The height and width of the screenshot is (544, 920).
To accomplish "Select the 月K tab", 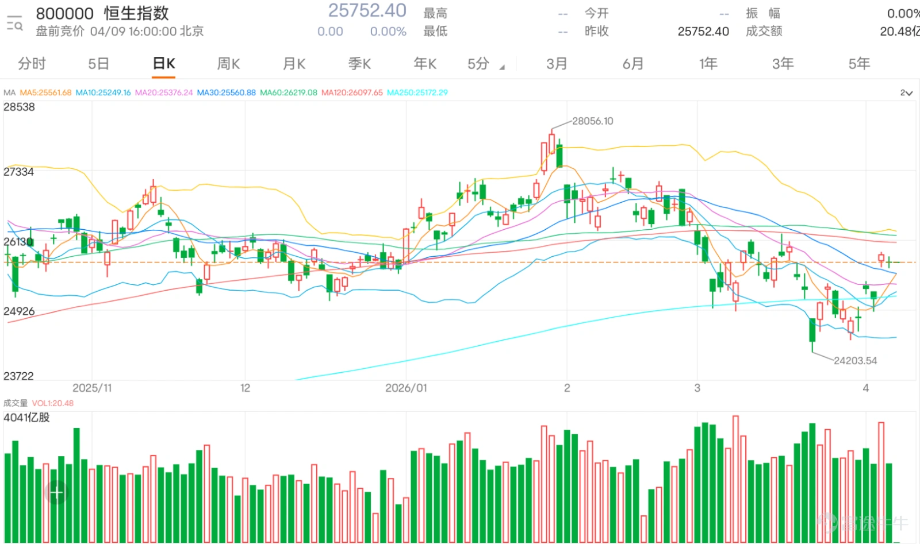I will pos(294,63).
